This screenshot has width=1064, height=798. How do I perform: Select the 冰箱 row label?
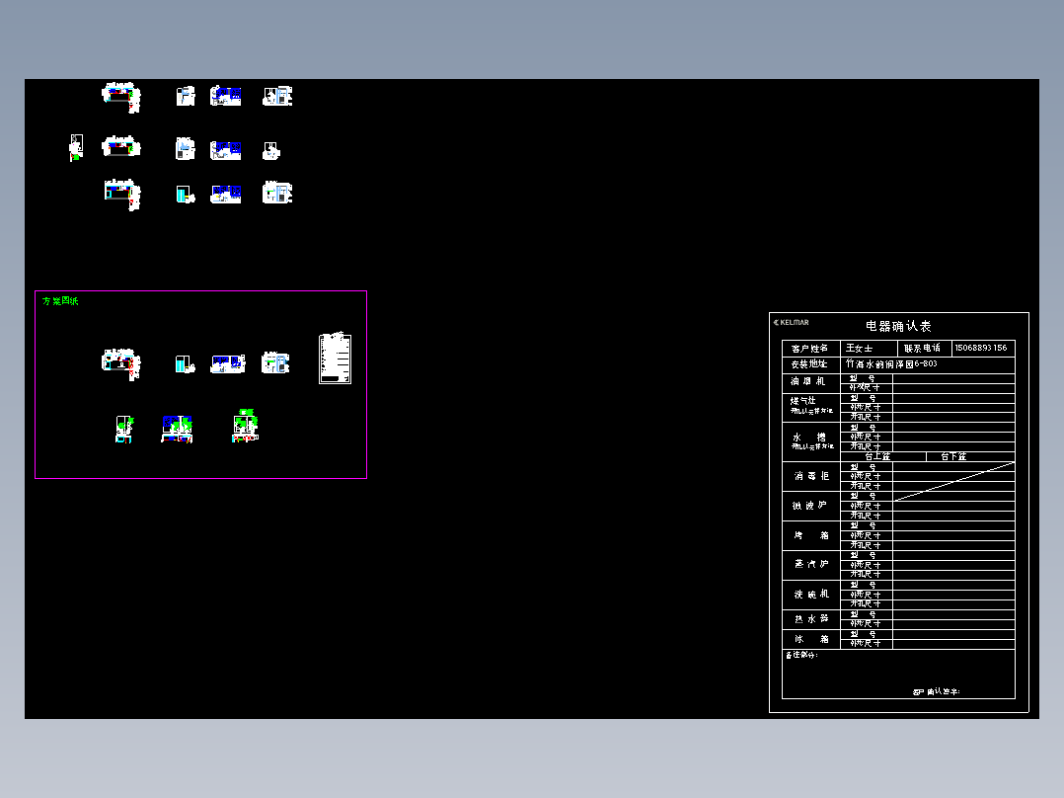[x=811, y=639]
